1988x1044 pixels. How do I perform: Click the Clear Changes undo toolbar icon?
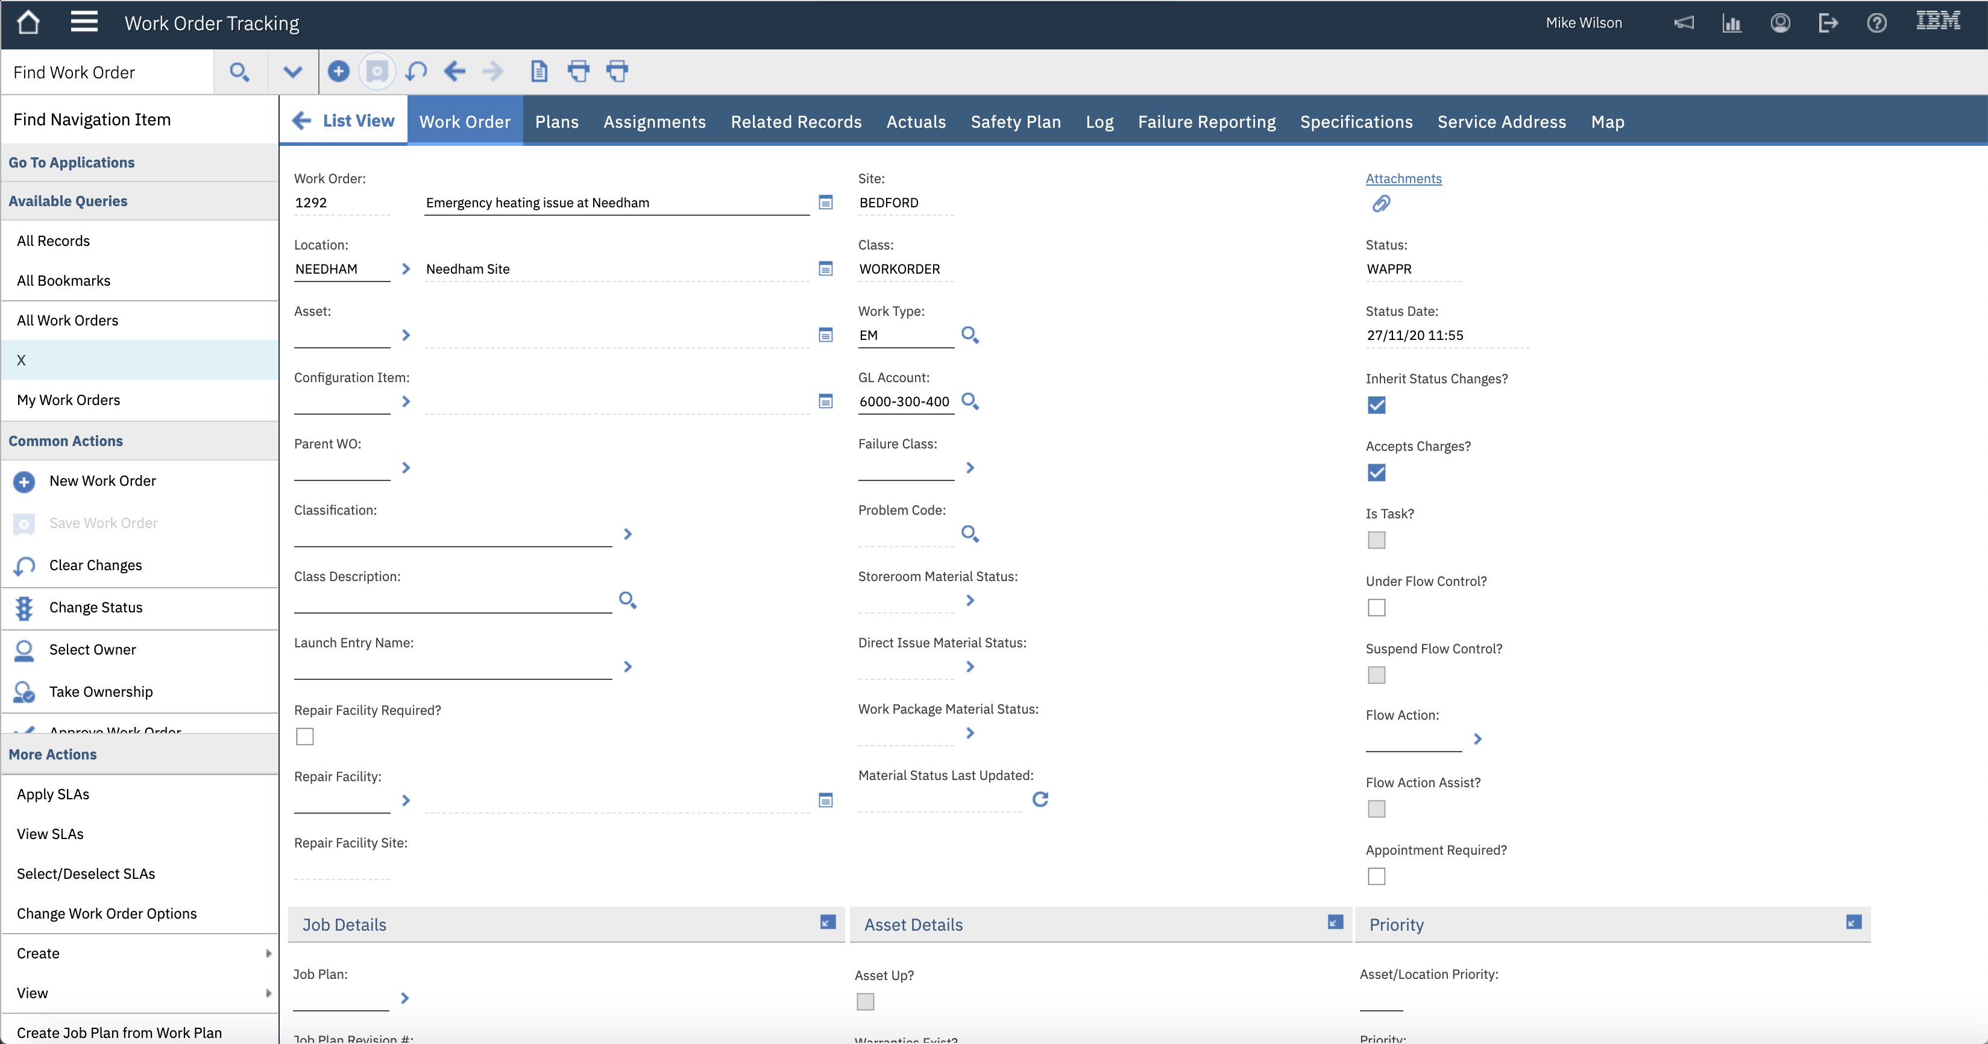tap(416, 72)
